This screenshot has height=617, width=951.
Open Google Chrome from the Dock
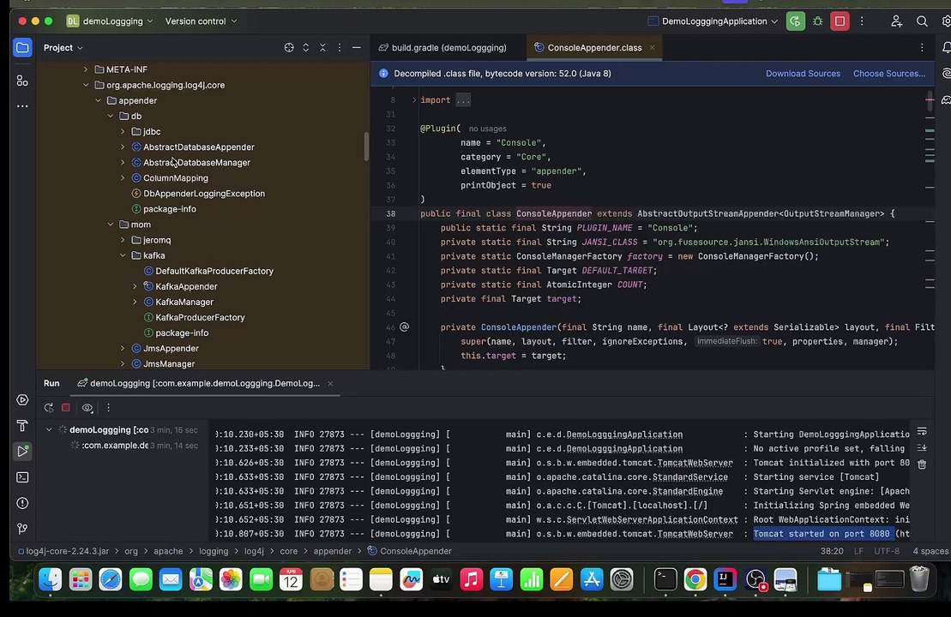point(695,579)
